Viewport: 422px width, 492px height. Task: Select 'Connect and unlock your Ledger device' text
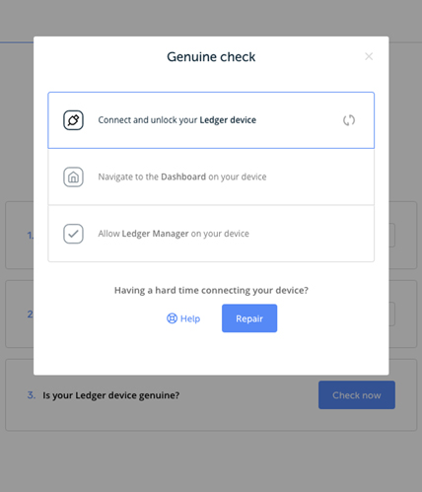[177, 120]
